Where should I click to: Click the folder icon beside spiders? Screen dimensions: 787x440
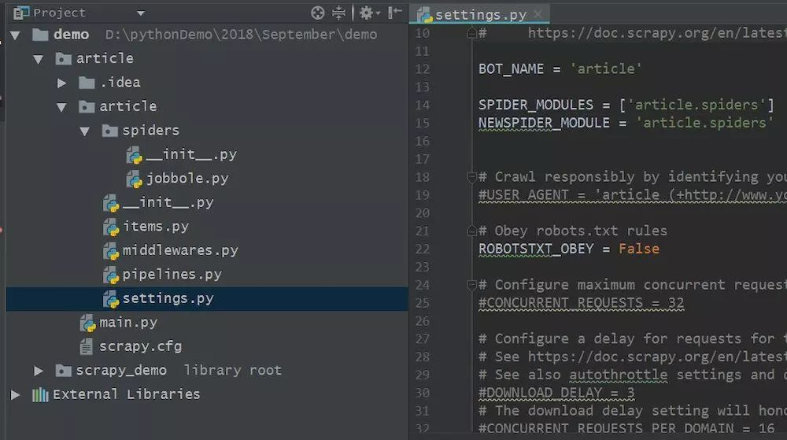(x=109, y=131)
